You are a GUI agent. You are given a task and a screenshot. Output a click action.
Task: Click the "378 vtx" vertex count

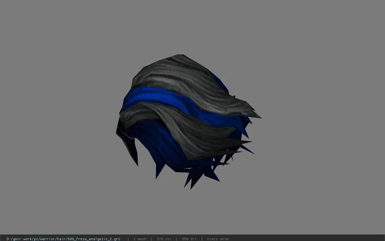[164, 239]
